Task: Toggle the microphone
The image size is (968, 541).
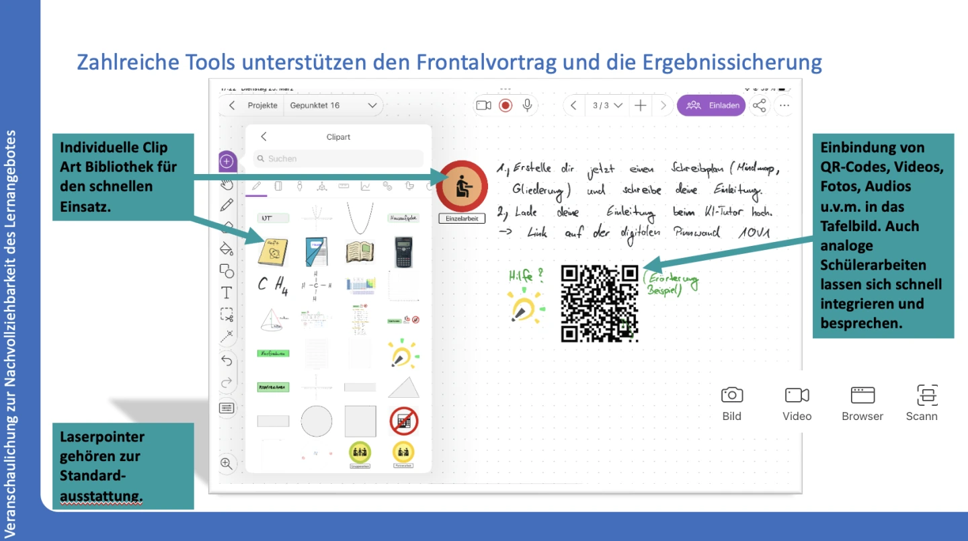Action: tap(528, 106)
